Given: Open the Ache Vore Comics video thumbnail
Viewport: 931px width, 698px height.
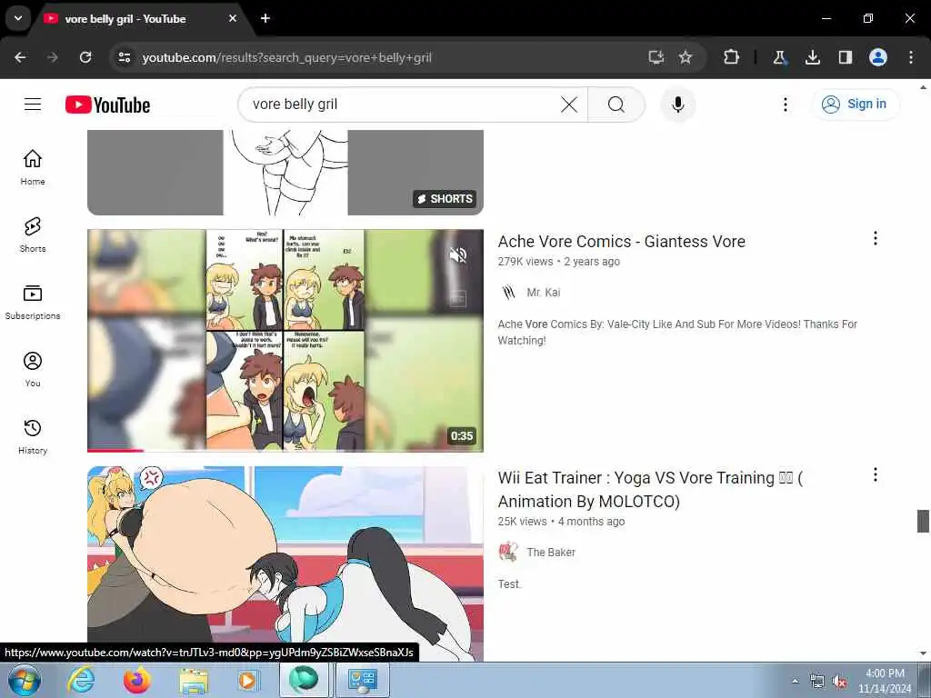Looking at the screenshot, I should point(285,341).
